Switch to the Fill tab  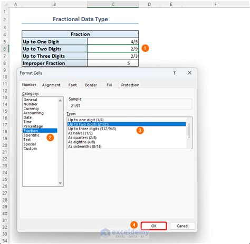109,85
